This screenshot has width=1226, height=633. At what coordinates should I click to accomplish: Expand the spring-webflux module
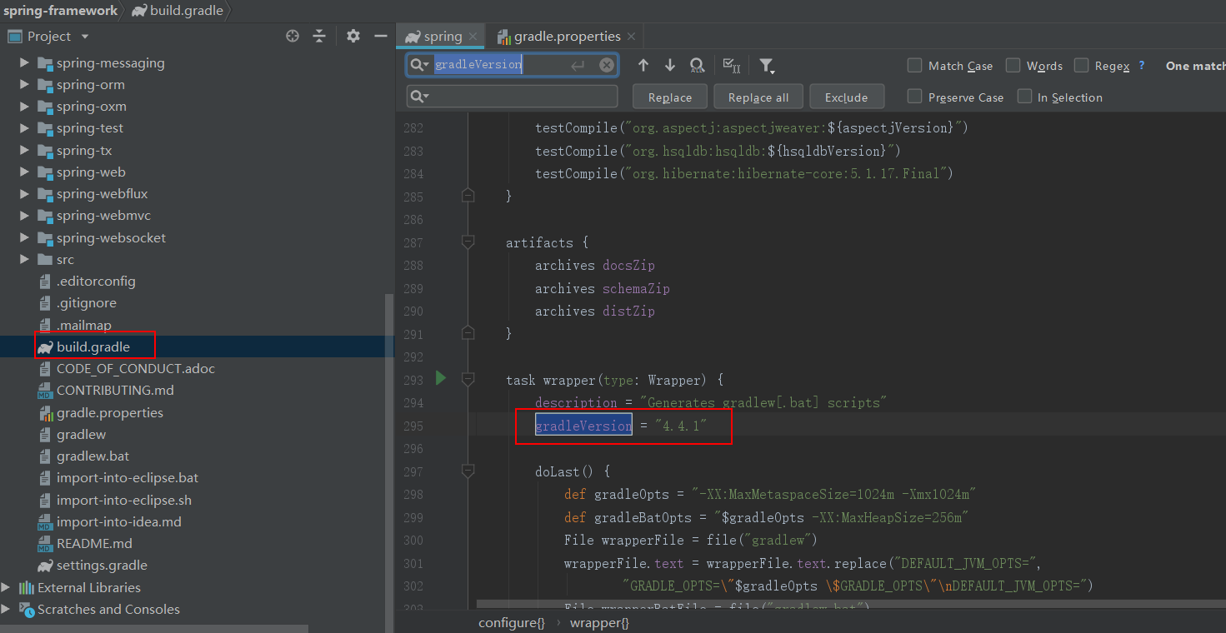24,193
